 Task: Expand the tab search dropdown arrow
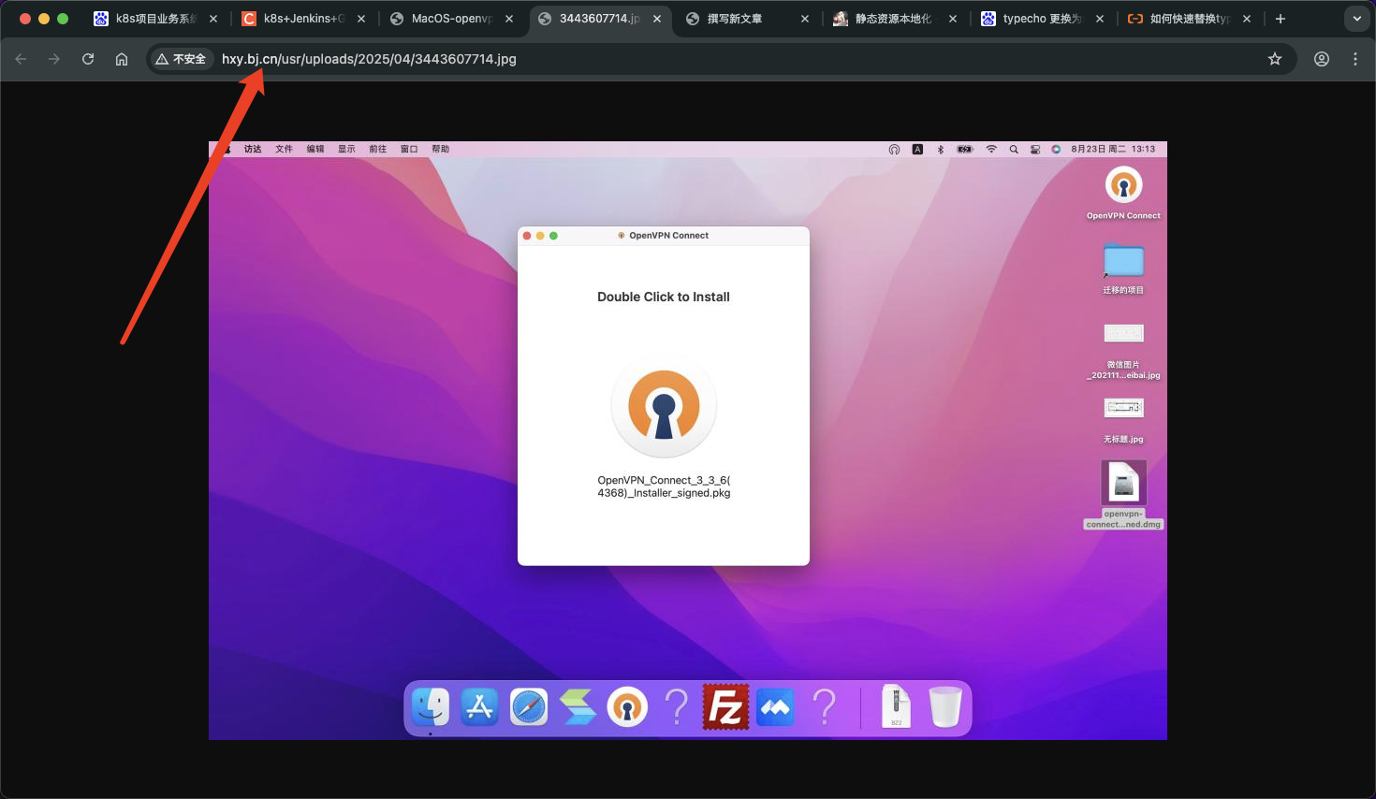[x=1356, y=19]
